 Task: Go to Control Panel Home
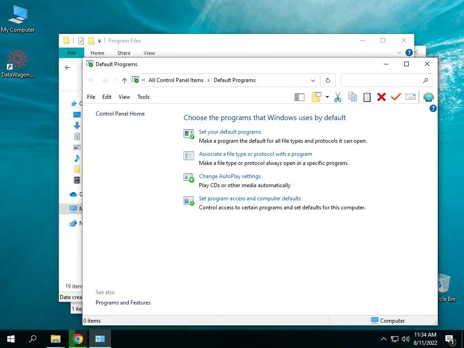[120, 114]
